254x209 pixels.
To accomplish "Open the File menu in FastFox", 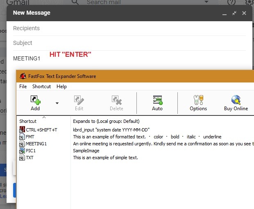I will pos(23,87).
